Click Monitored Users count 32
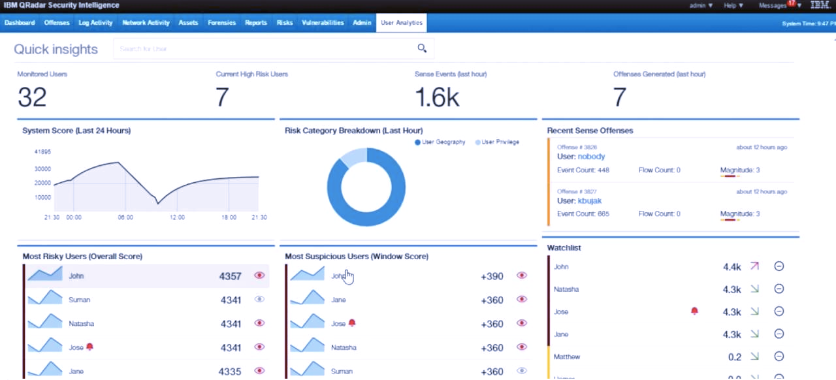836x380 pixels. (32, 97)
